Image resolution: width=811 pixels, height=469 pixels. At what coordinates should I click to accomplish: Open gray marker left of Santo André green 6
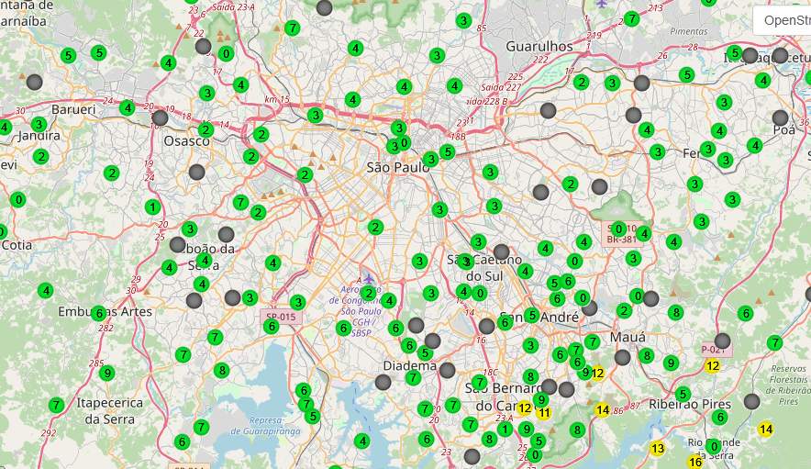[487, 326]
